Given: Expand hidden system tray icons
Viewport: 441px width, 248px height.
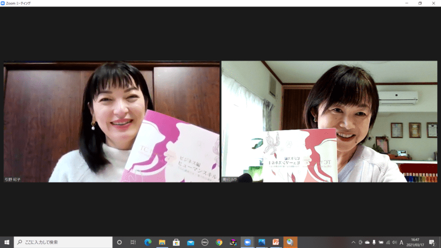Looking at the screenshot, I should point(353,242).
